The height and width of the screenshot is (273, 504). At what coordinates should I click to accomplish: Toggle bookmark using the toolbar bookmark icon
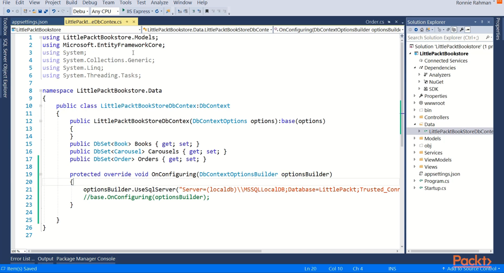point(207,11)
